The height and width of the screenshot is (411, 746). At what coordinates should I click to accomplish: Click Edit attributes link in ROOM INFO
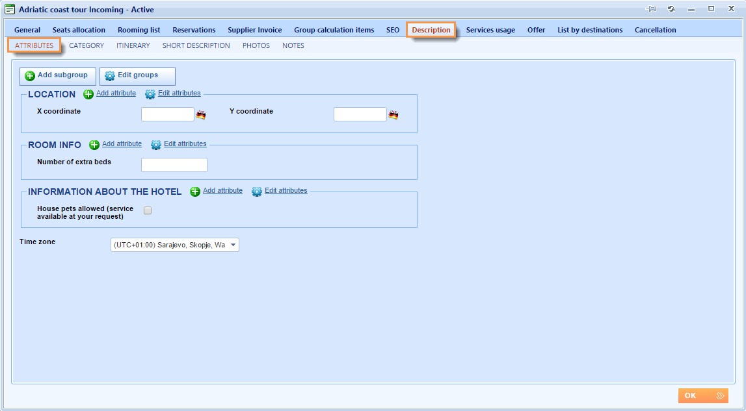coord(185,143)
